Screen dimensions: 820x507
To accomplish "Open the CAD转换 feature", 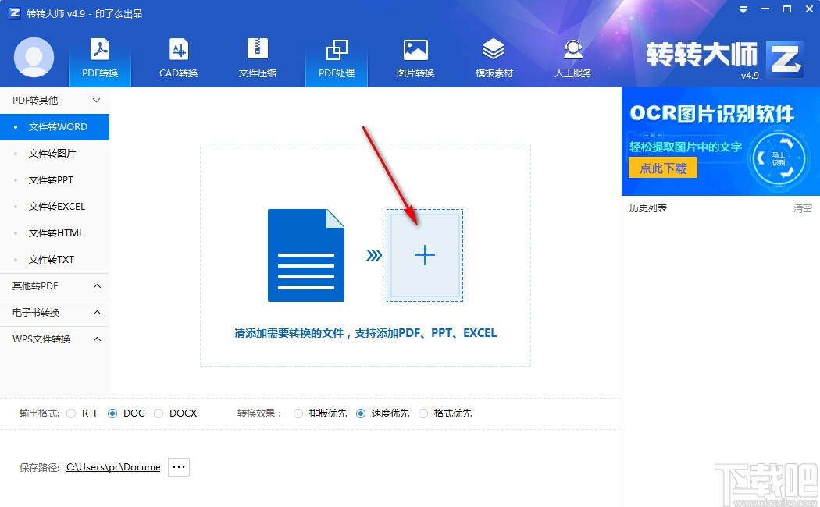I will point(178,58).
